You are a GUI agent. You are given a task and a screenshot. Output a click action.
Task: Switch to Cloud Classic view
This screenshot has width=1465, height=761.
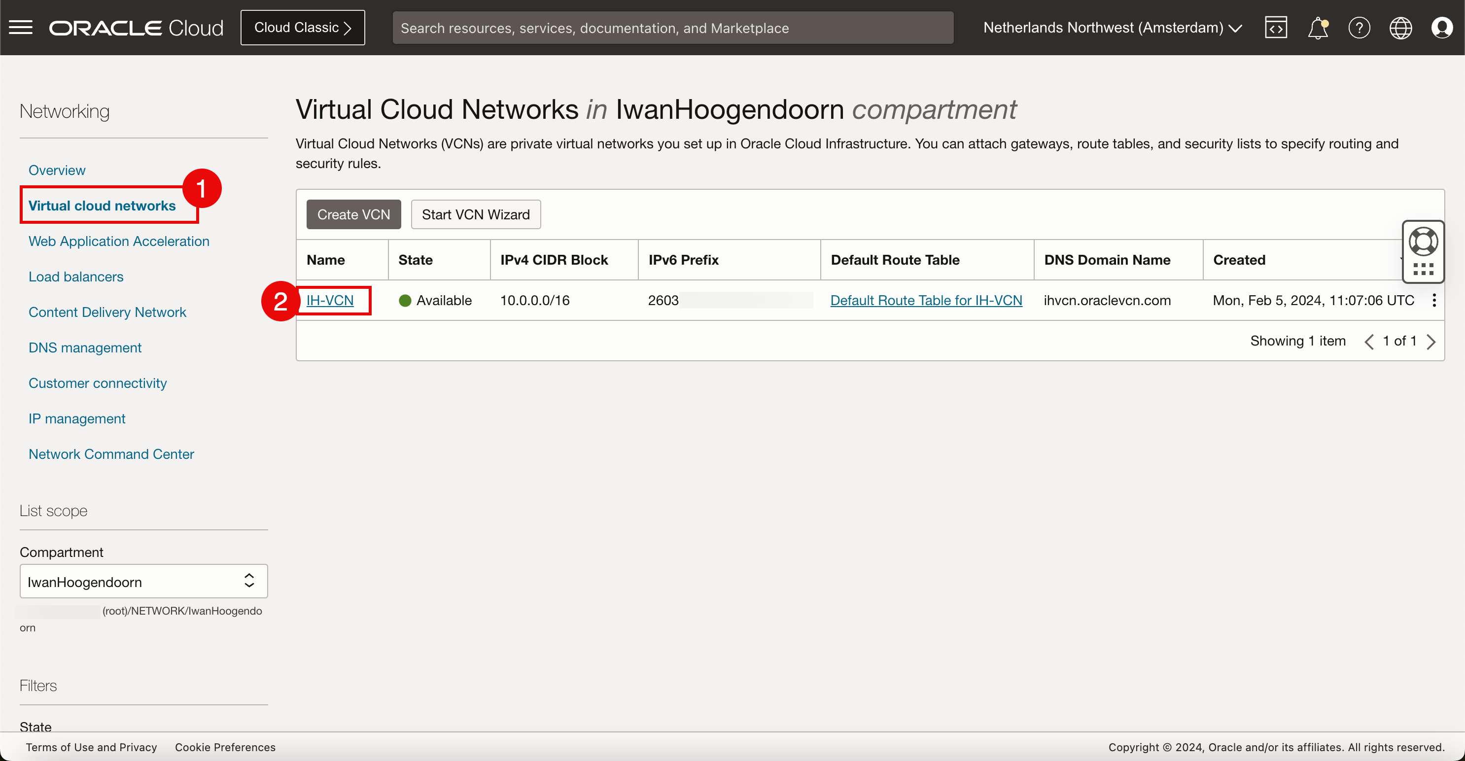tap(303, 27)
